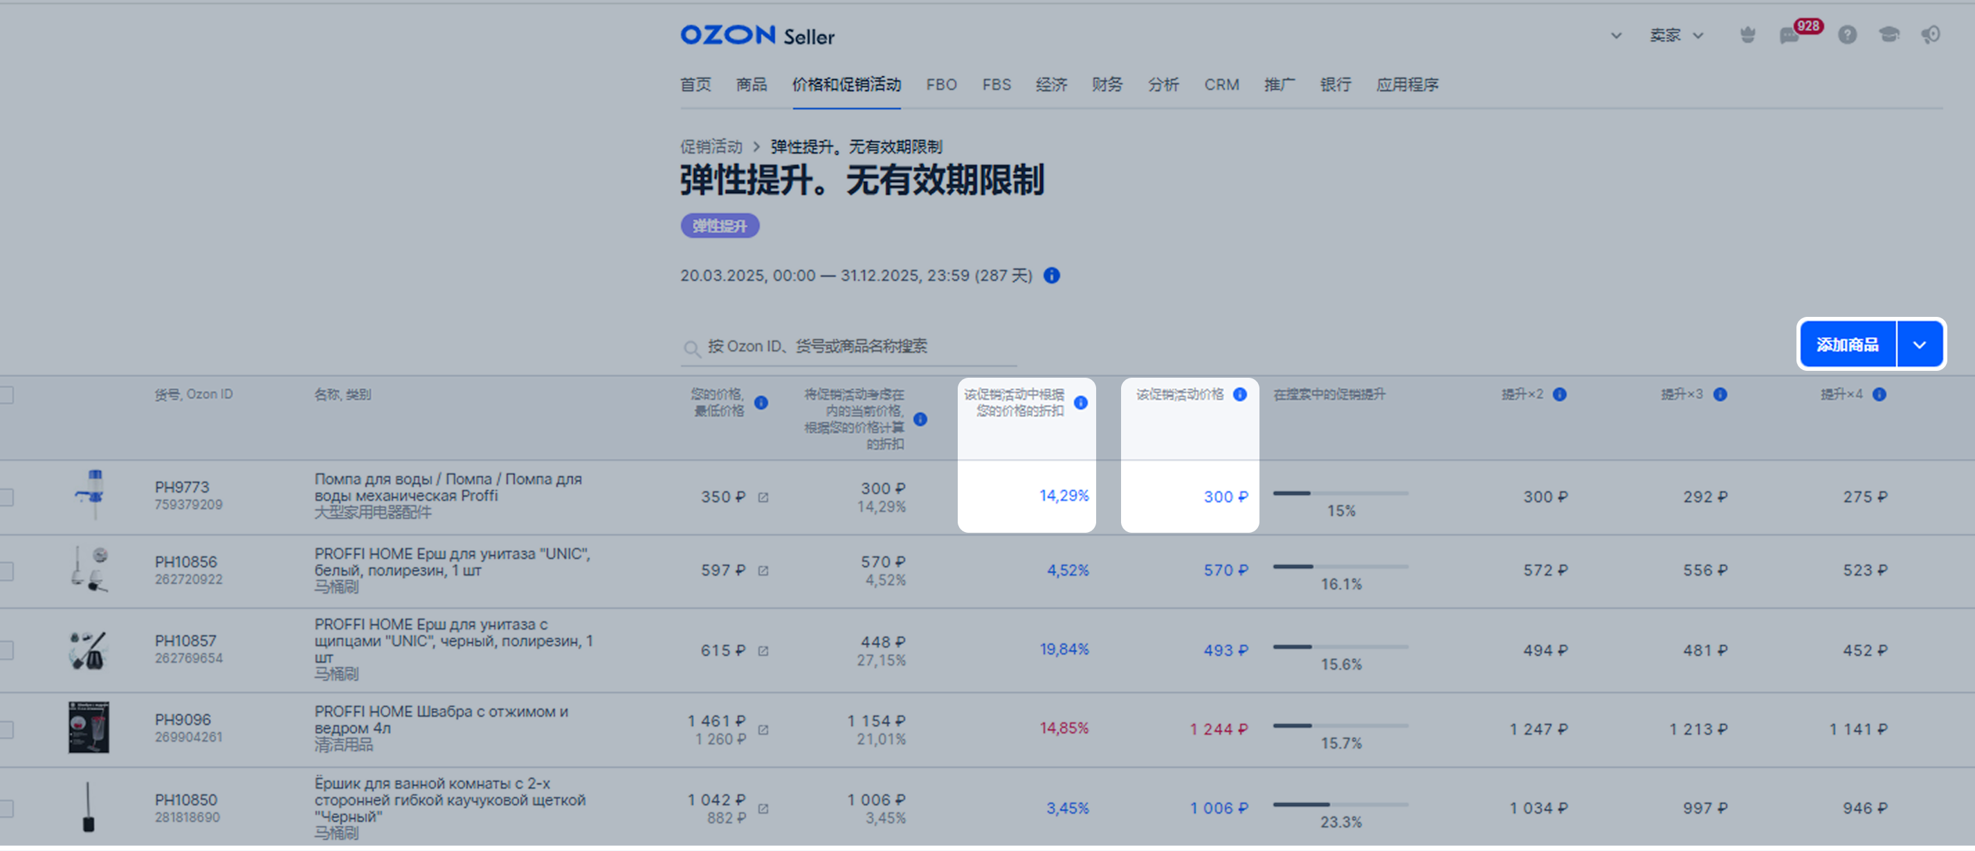Click the 15% boost bar for PH9773

(x=1340, y=494)
